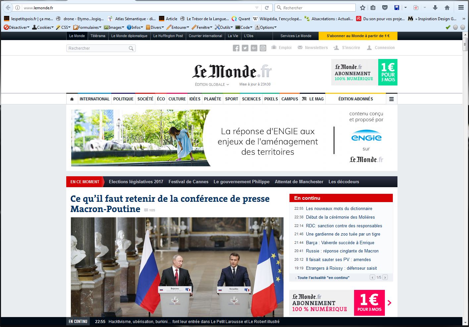The width and height of the screenshot is (469, 327).
Task: Click the browser Rechercher search box
Action: (x=315, y=8)
